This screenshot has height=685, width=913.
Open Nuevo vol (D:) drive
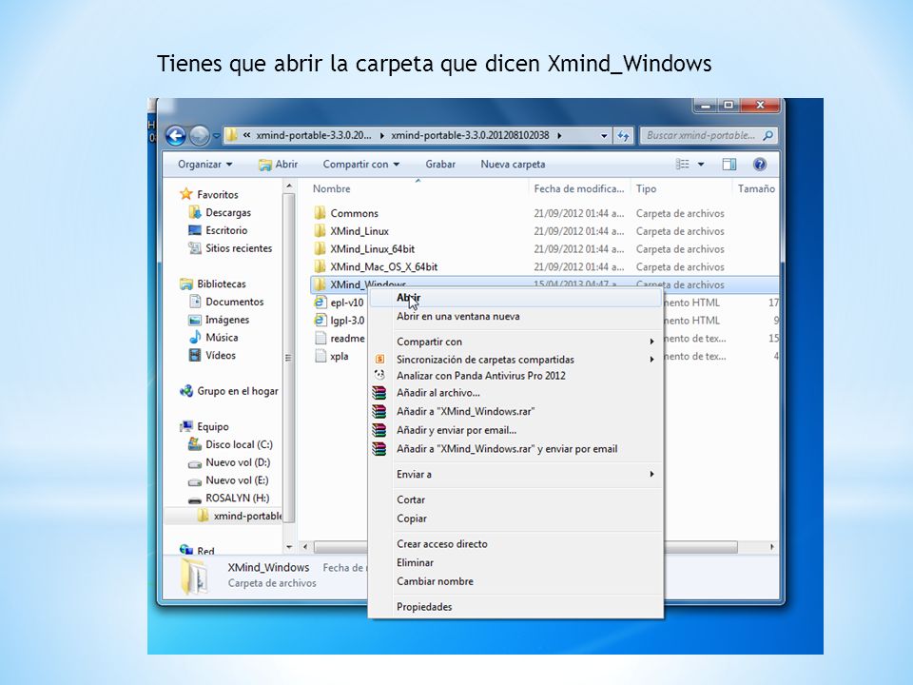(229, 462)
